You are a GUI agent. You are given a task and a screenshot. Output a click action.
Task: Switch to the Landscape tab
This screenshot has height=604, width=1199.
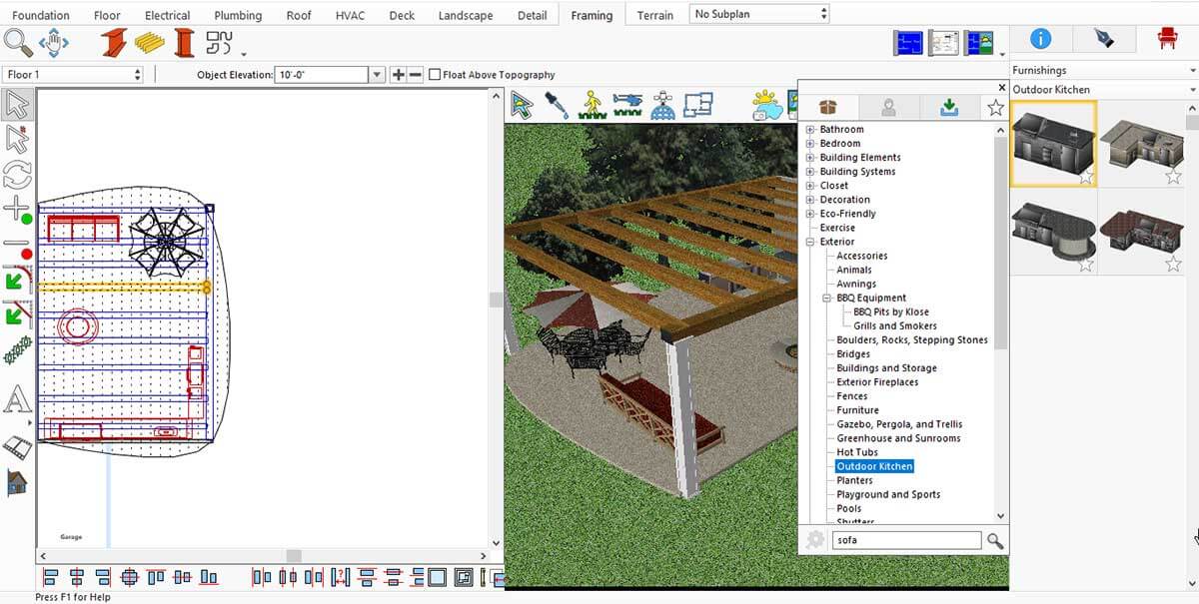pyautogui.click(x=465, y=15)
